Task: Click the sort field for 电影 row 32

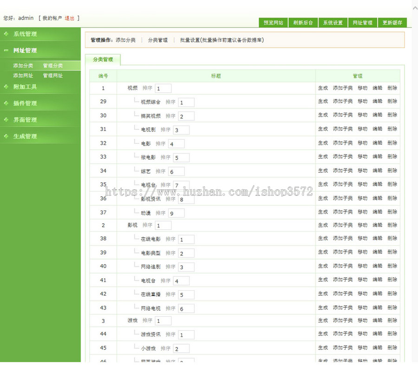Action: (x=176, y=144)
